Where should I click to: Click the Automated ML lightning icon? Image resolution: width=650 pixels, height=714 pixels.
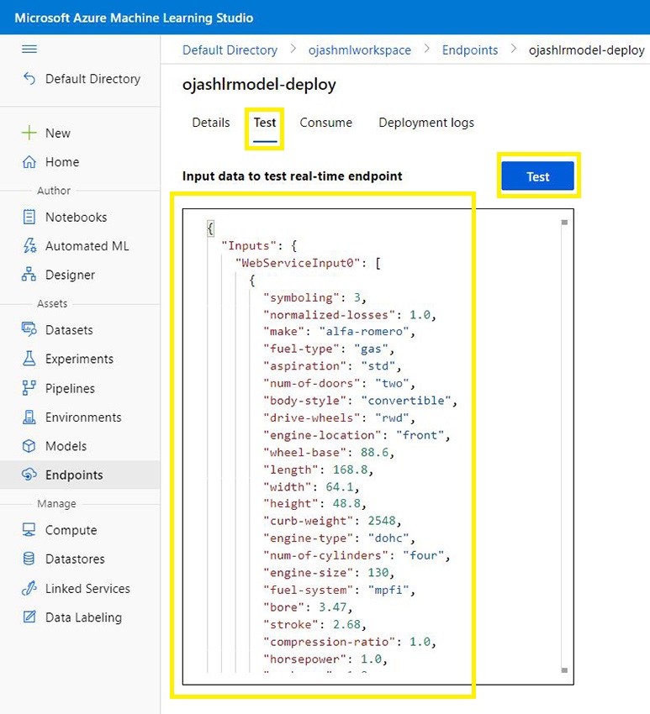(x=29, y=246)
